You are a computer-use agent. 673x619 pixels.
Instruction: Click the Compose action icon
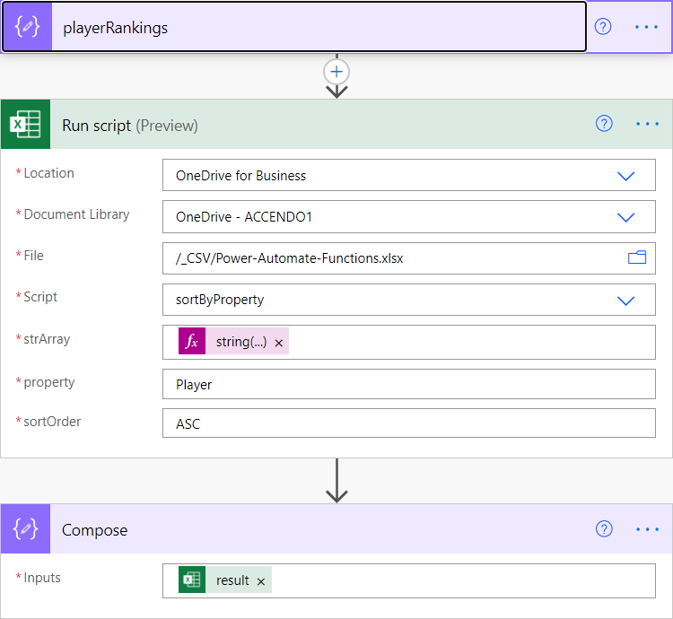pos(26,528)
